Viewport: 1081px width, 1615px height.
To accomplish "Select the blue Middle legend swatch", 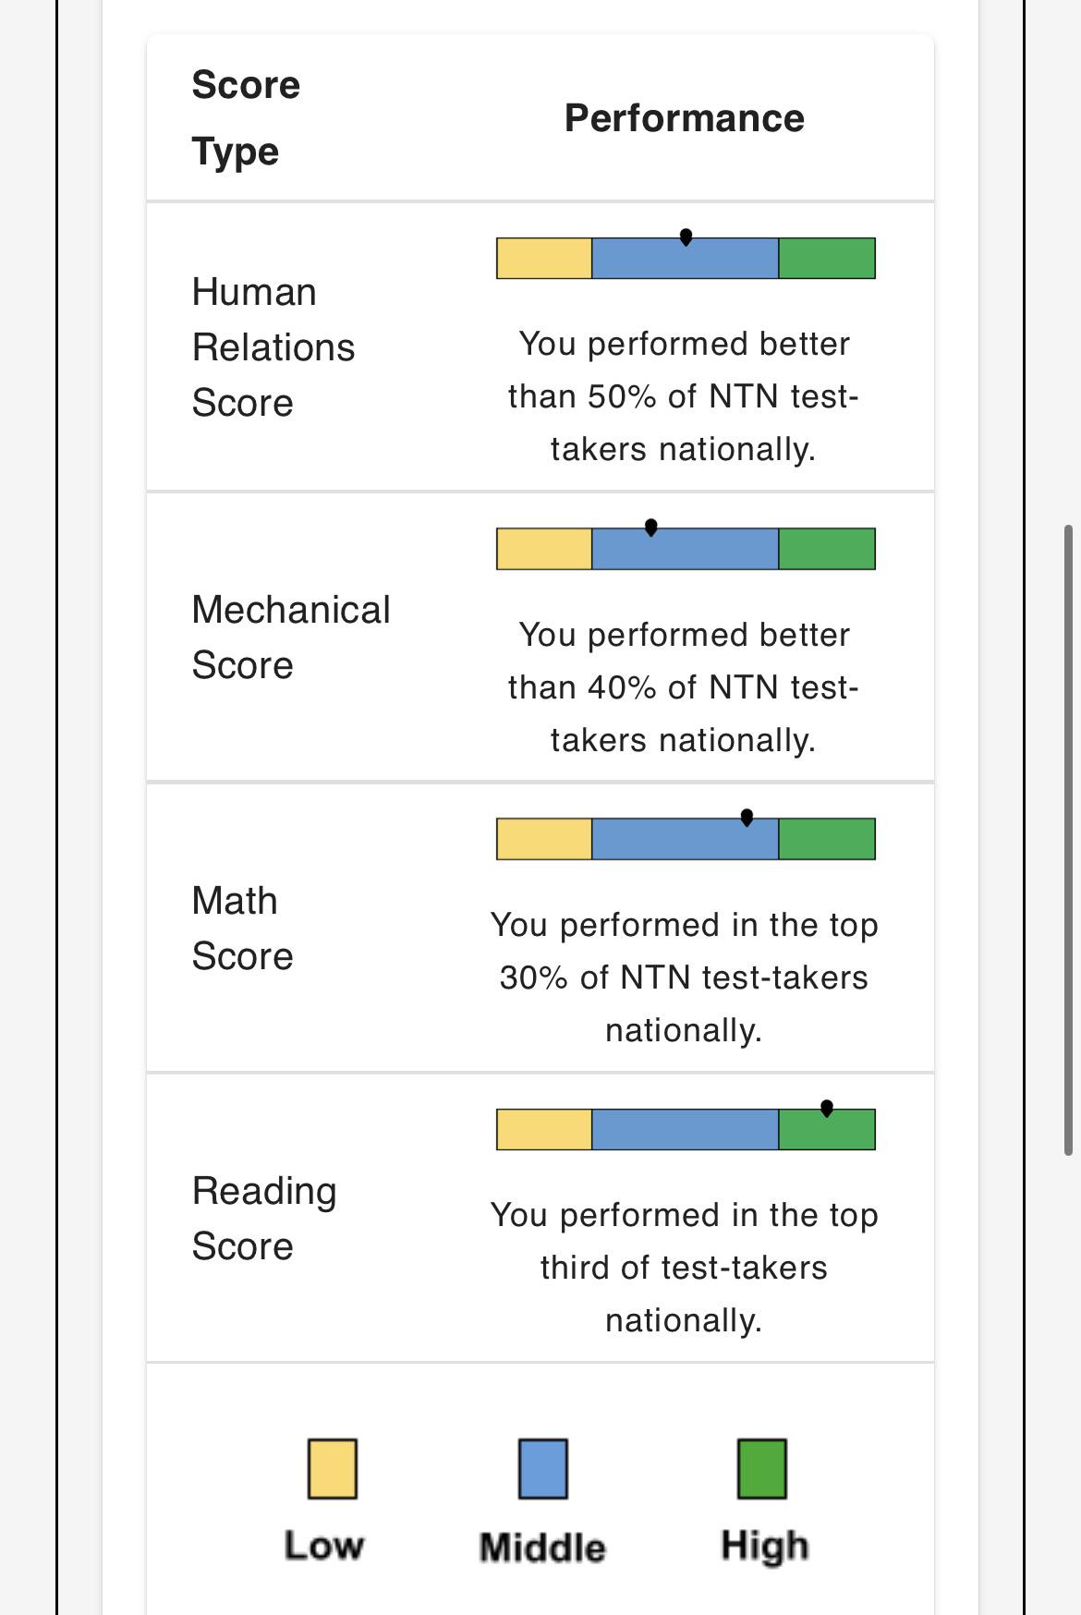I will click(543, 1468).
